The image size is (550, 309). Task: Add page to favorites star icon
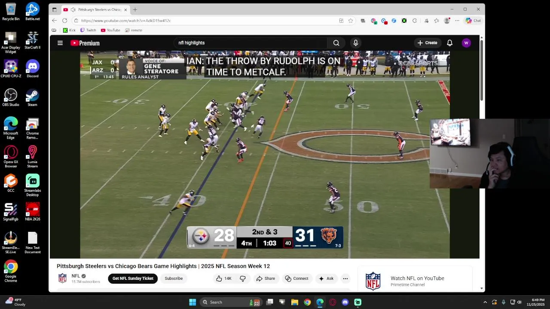pos(351,21)
